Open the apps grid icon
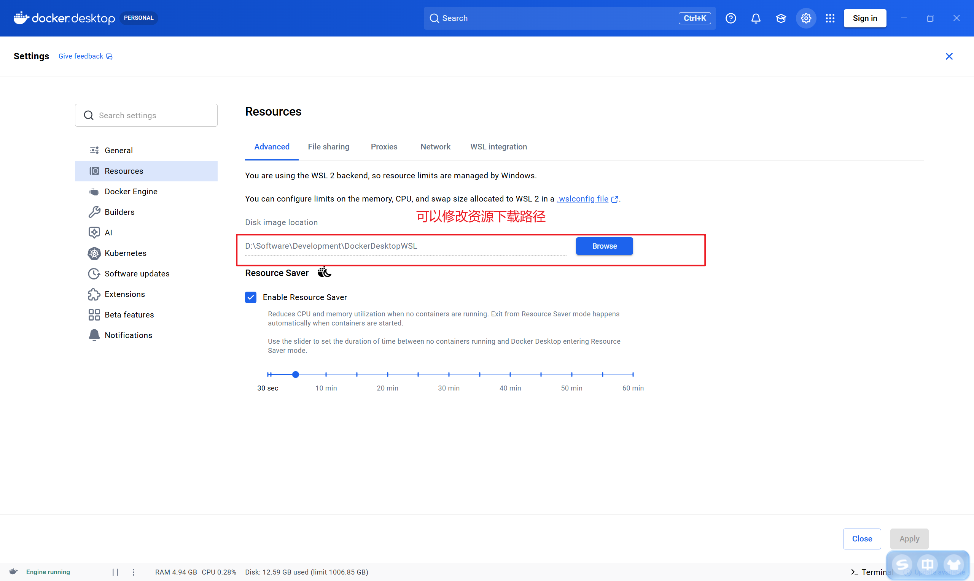This screenshot has width=974, height=581. (x=830, y=18)
